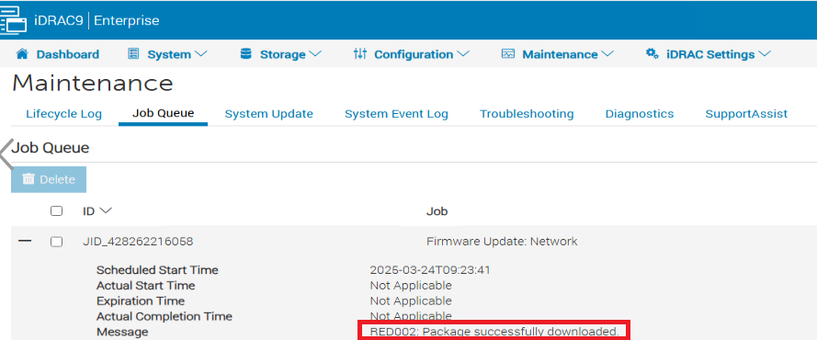The width and height of the screenshot is (817, 340).
Task: Click the System menu list icon
Action: pyautogui.click(x=133, y=54)
